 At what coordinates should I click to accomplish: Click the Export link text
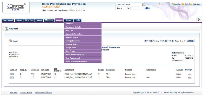(15, 41)
